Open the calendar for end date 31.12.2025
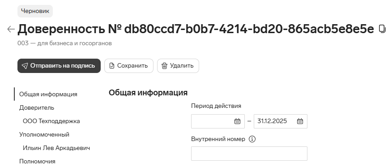This screenshot has width=388, height=167. 300,121
